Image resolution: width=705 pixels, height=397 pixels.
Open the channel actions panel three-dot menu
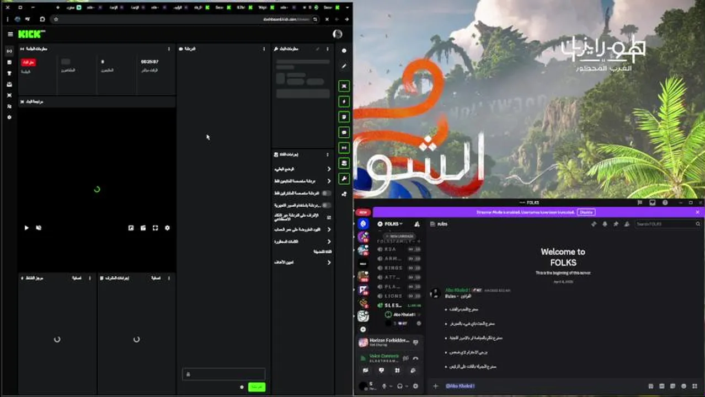(327, 154)
